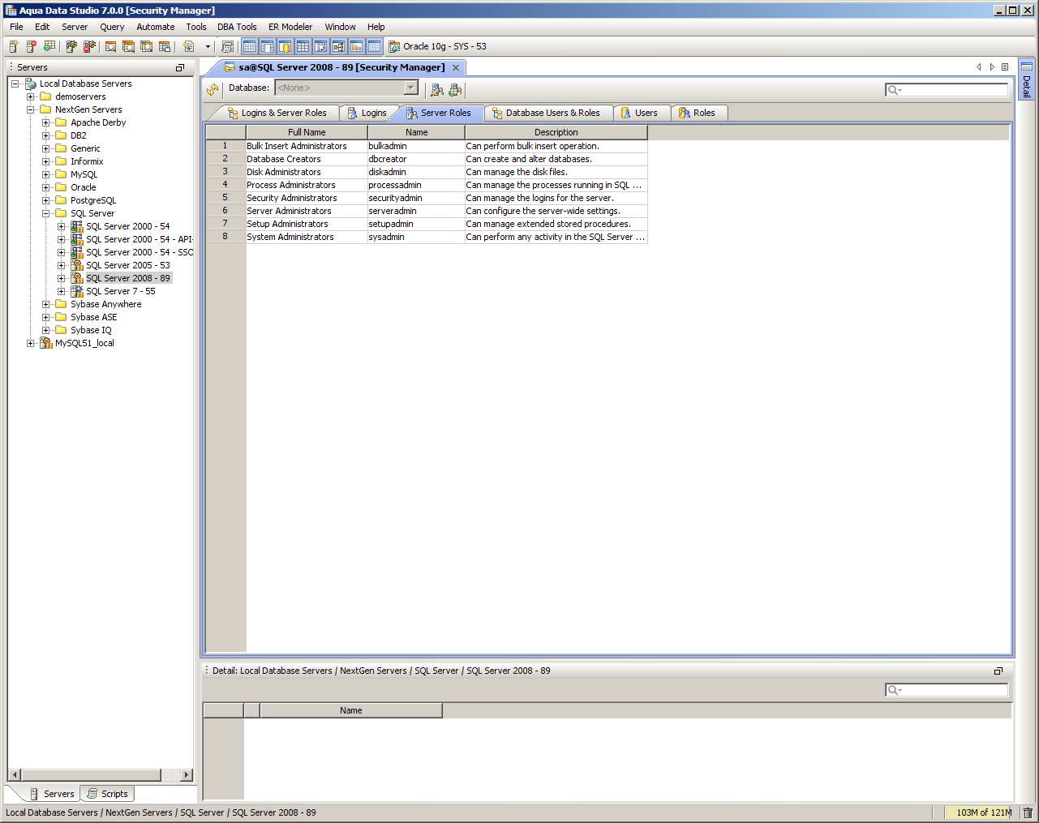This screenshot has width=1039, height=823.
Task: Select row number 4 header in the roles table
Action: coord(225,185)
